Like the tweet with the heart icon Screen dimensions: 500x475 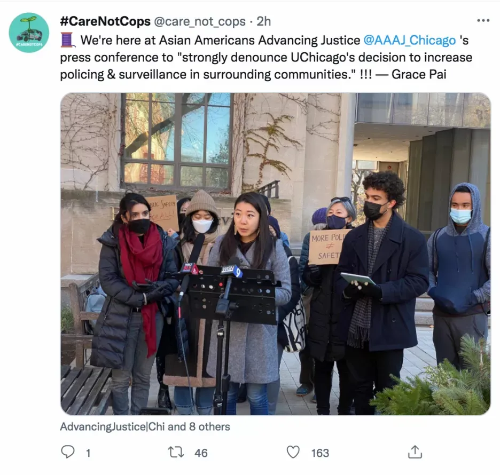[x=293, y=452]
